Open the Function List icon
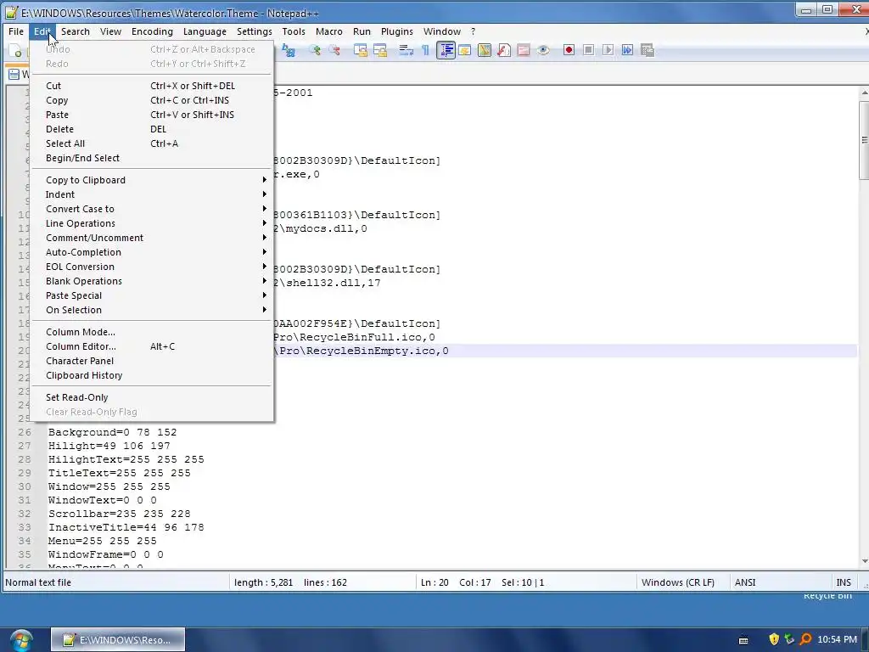Viewport: 869px width, 652px height. coord(504,50)
